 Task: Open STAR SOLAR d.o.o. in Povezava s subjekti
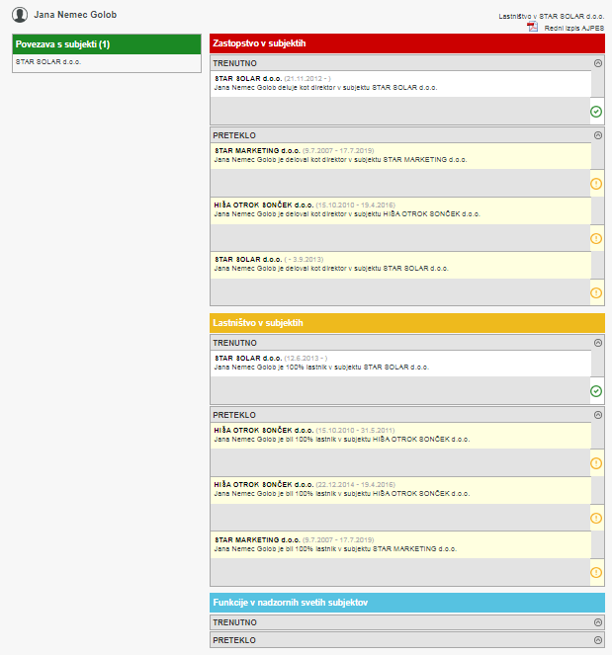(47, 61)
